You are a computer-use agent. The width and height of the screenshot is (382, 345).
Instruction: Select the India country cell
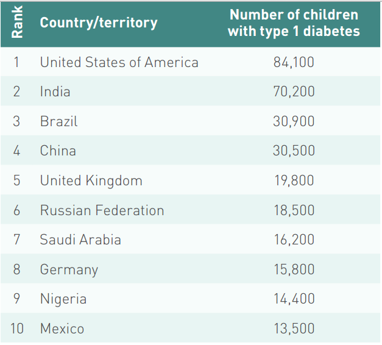(55, 92)
